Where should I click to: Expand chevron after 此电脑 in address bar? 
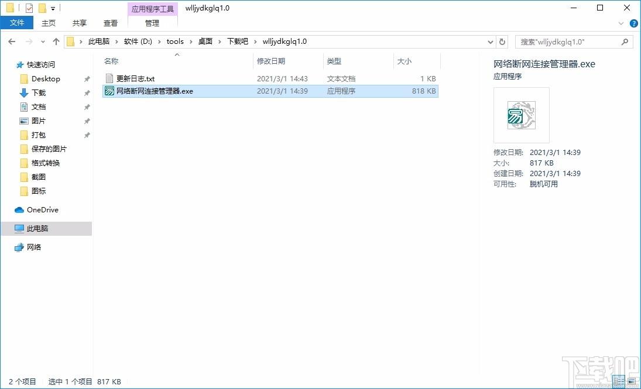click(117, 42)
